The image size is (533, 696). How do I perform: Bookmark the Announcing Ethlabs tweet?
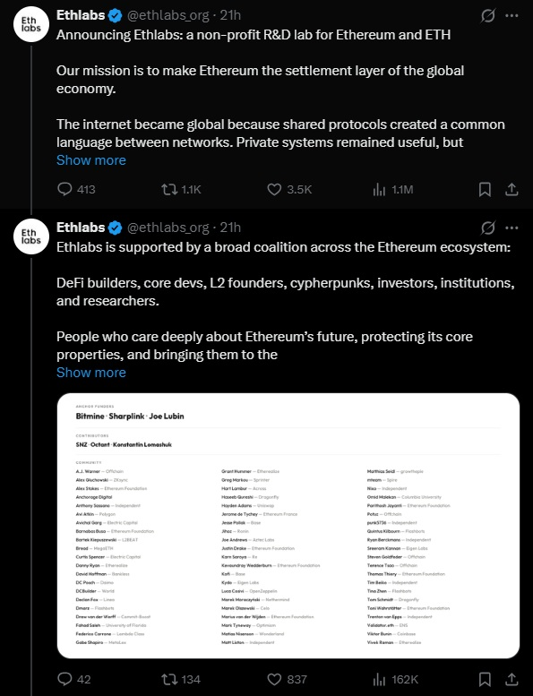tap(485, 190)
